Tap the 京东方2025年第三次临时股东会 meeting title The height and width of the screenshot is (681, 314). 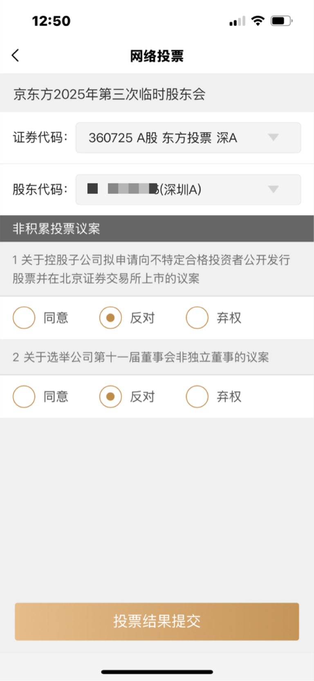(109, 94)
